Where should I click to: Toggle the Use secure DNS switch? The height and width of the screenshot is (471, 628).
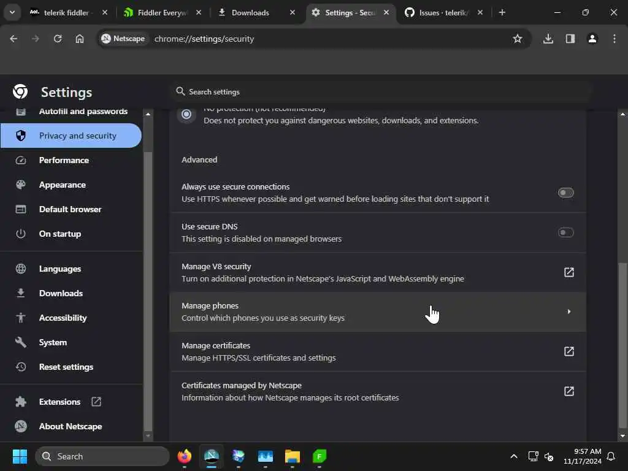pyautogui.click(x=565, y=232)
